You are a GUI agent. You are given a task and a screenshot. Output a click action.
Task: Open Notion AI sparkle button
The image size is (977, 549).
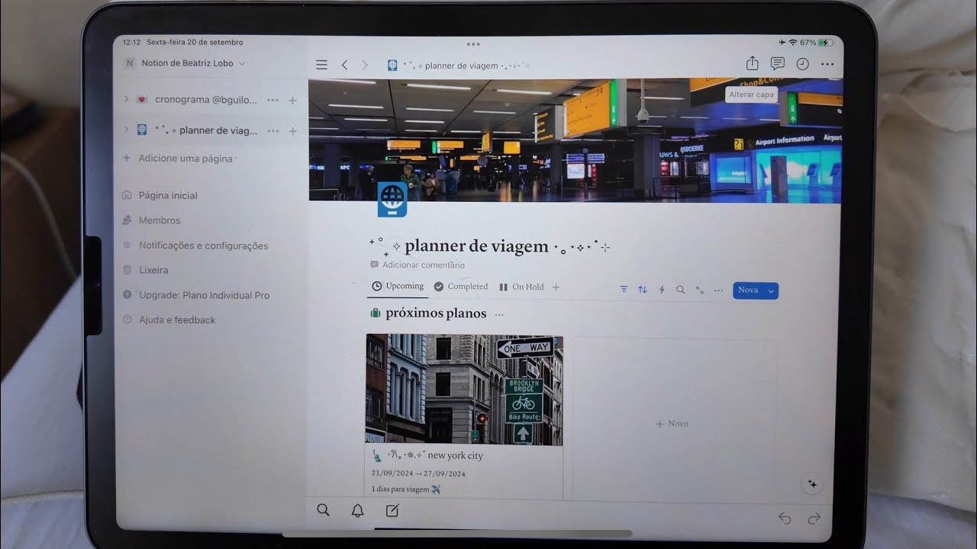pos(812,484)
